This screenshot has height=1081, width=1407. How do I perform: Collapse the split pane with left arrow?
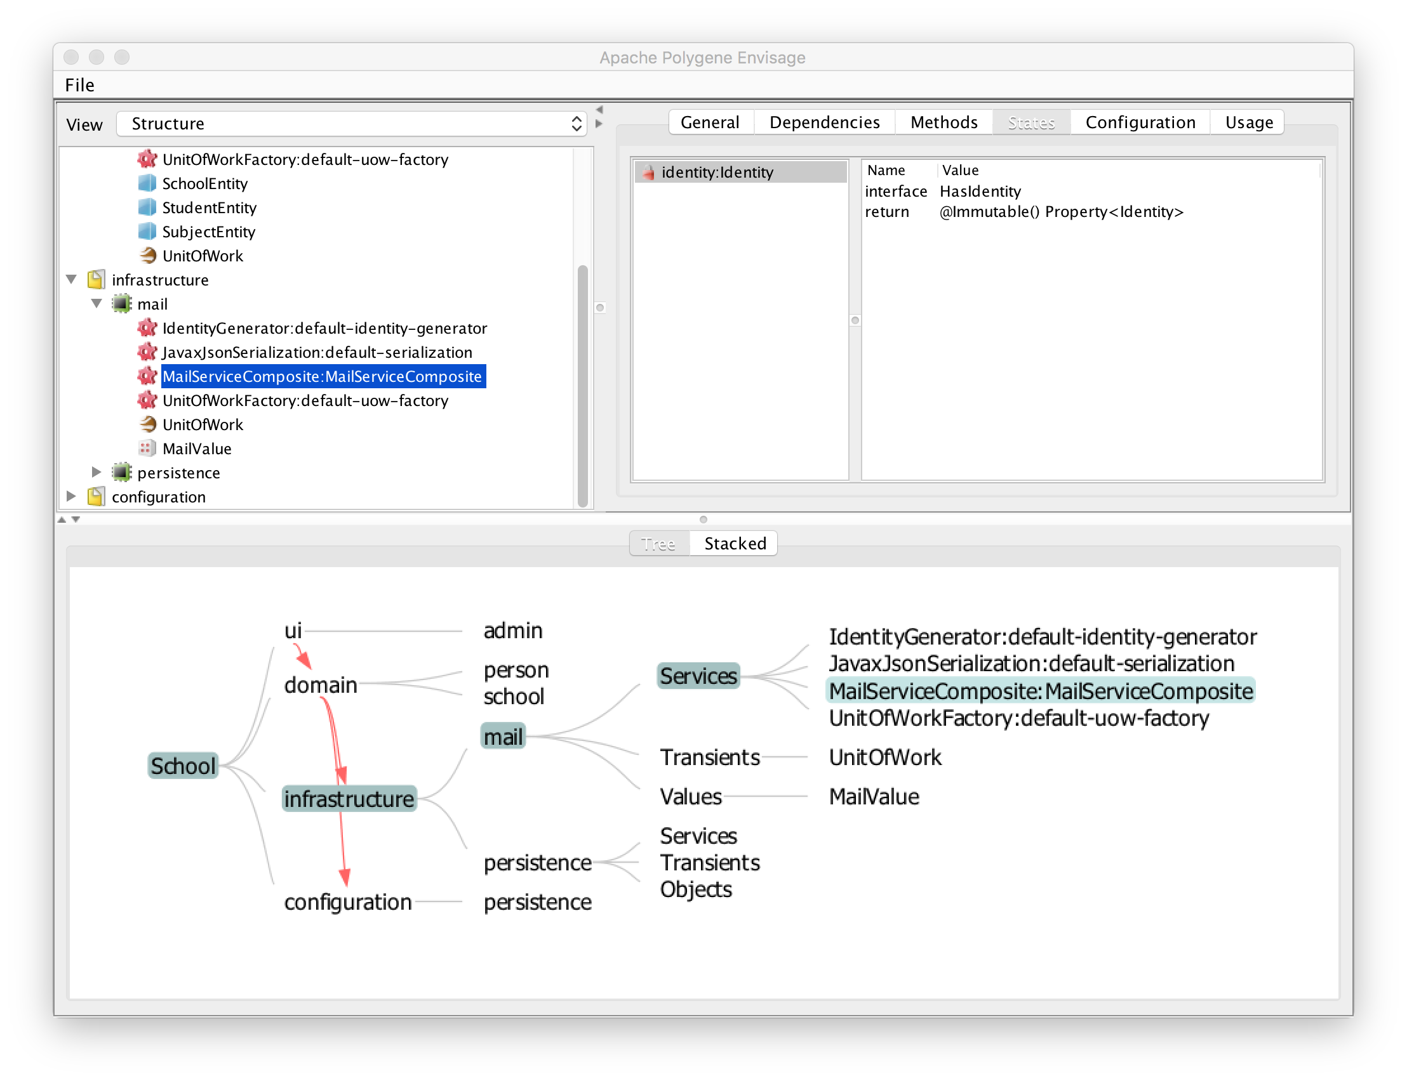point(599,110)
